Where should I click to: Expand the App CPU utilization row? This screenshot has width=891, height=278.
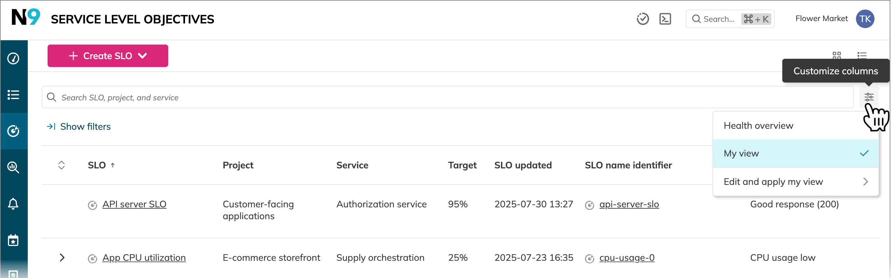coord(62,258)
